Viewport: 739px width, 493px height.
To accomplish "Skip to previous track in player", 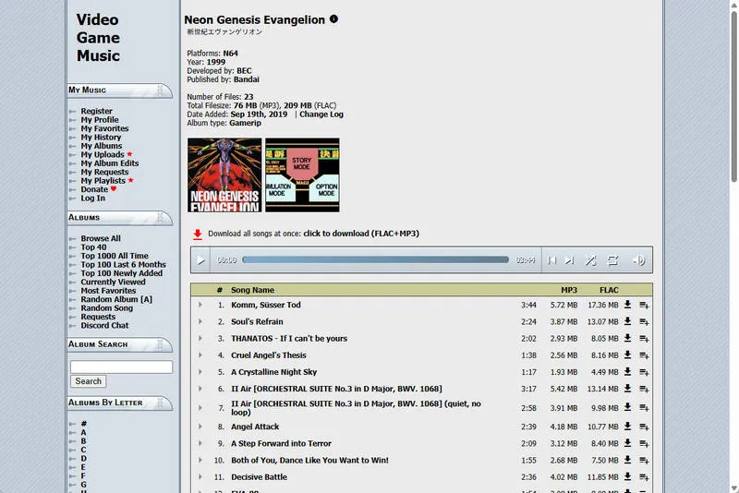I will pyautogui.click(x=551, y=260).
